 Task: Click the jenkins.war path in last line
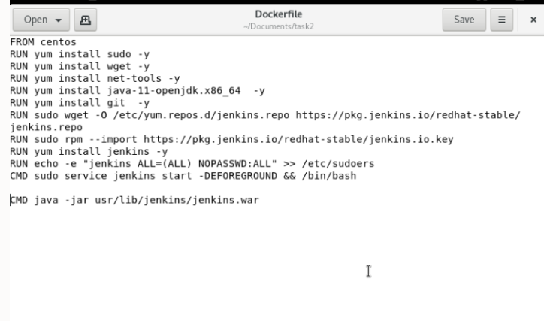click(x=177, y=200)
